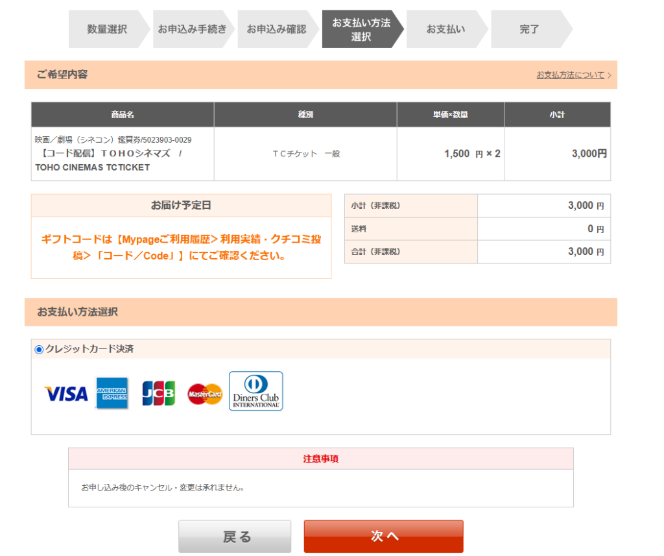Click the お支払い step

pyautogui.click(x=445, y=29)
